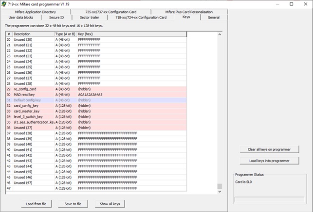Select the Unused (28) description

23,83
